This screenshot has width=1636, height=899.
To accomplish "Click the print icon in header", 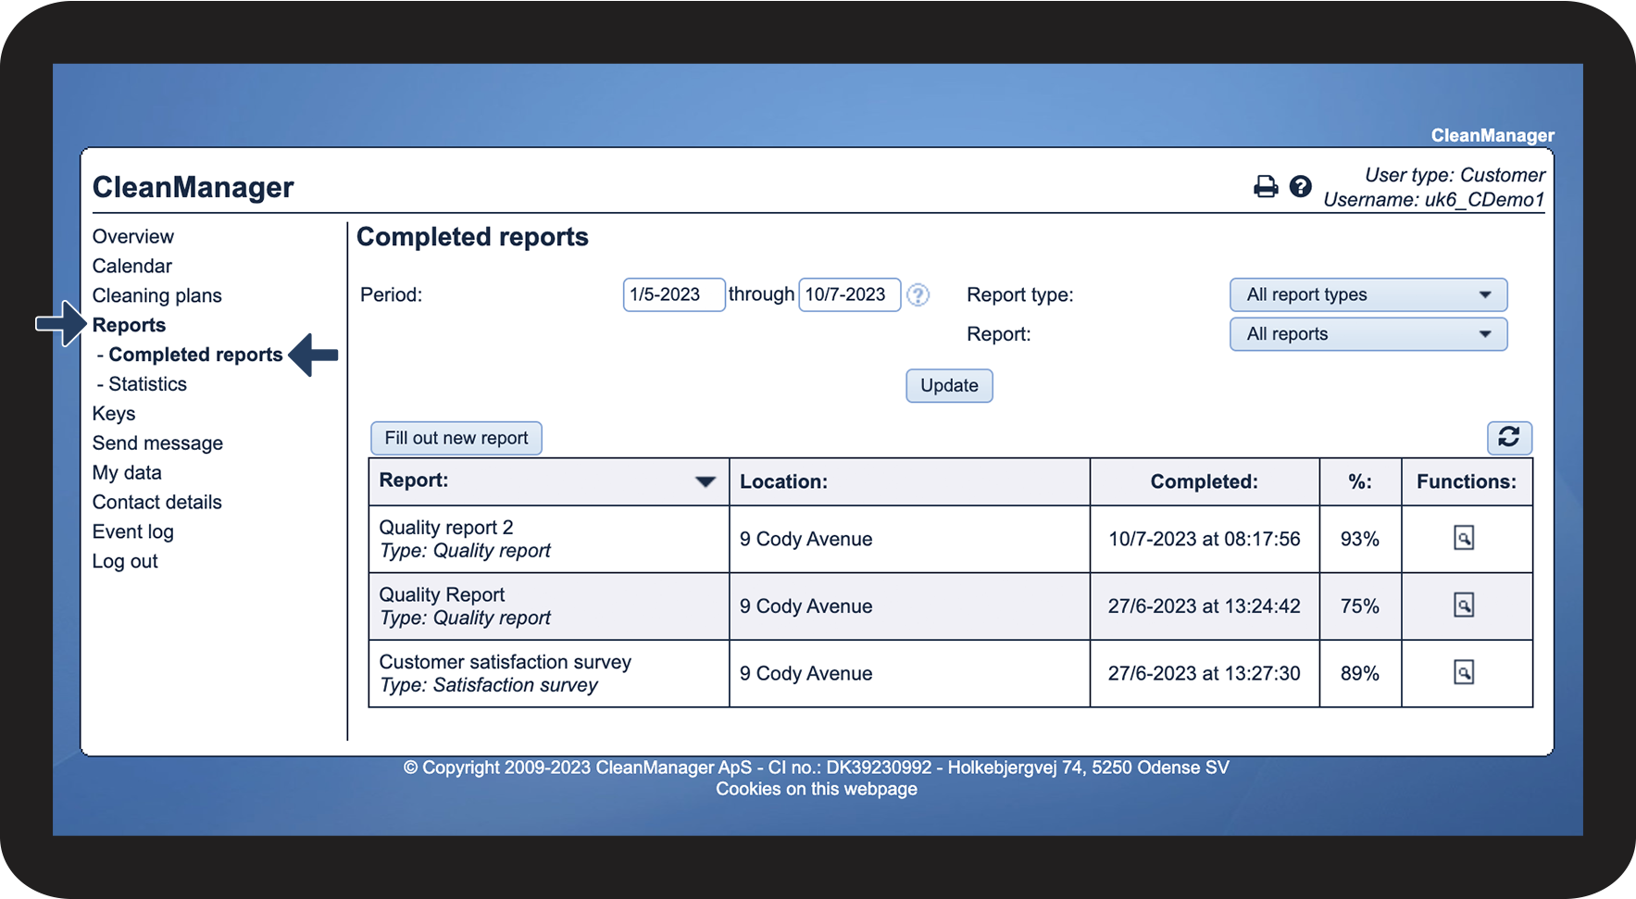I will pyautogui.click(x=1265, y=187).
